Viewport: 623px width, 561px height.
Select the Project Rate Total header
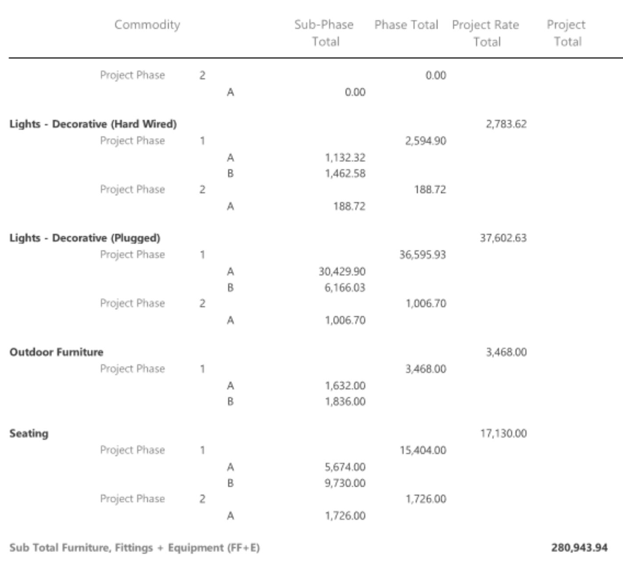pyautogui.click(x=485, y=33)
